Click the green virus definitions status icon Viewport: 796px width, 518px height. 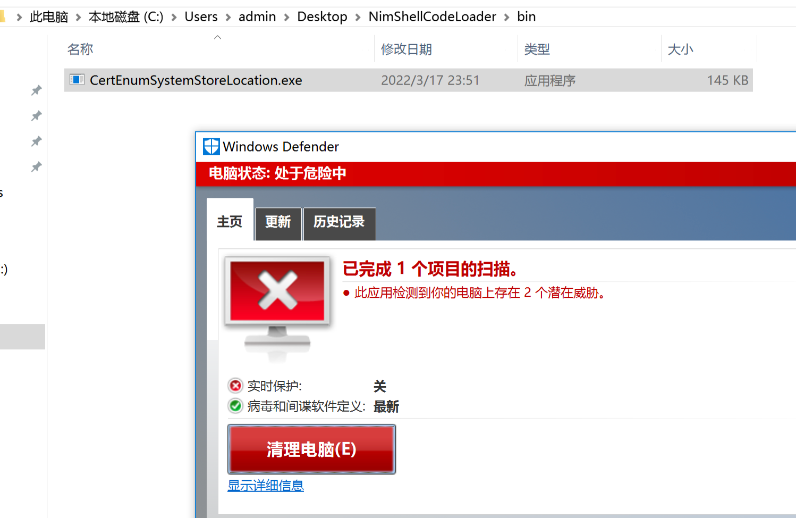pyautogui.click(x=235, y=406)
